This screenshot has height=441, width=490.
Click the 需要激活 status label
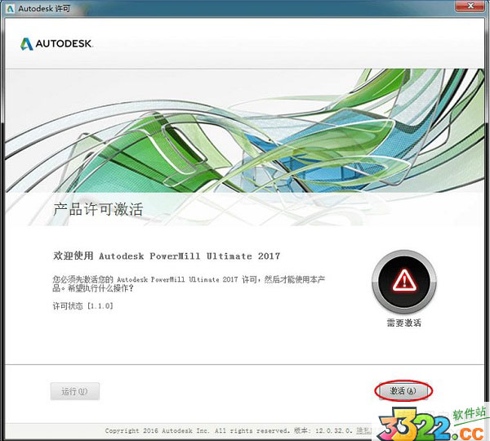(x=404, y=323)
